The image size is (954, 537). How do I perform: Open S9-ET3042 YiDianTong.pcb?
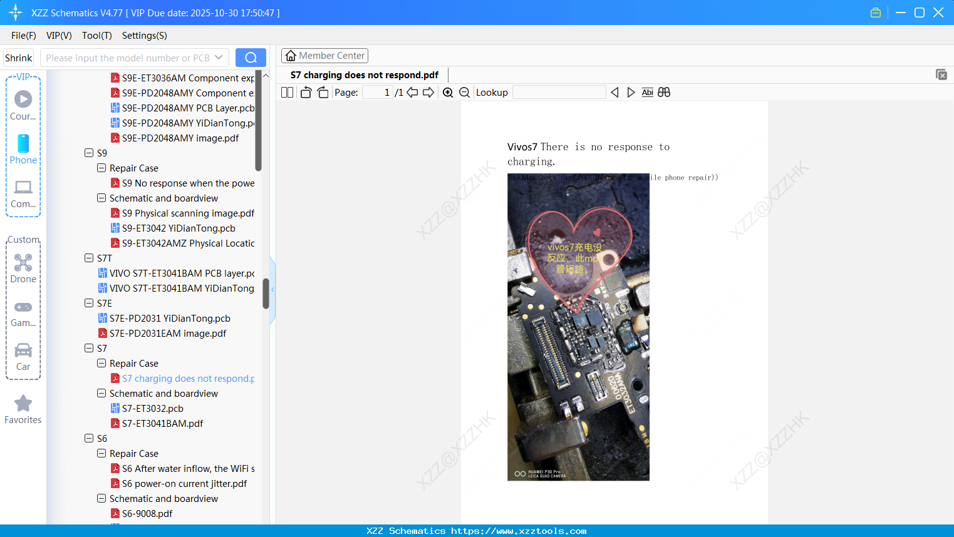pyautogui.click(x=173, y=228)
